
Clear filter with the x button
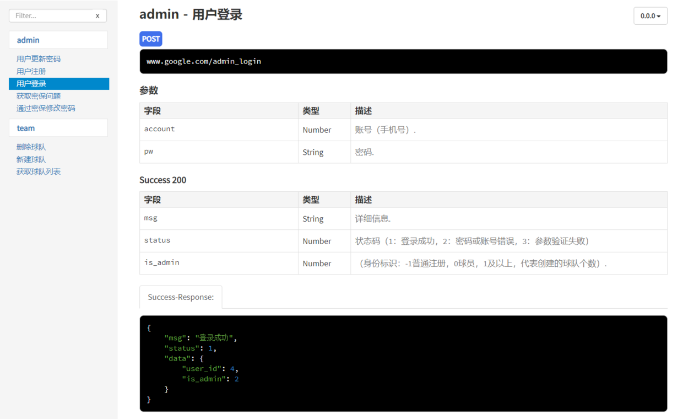[x=97, y=16]
